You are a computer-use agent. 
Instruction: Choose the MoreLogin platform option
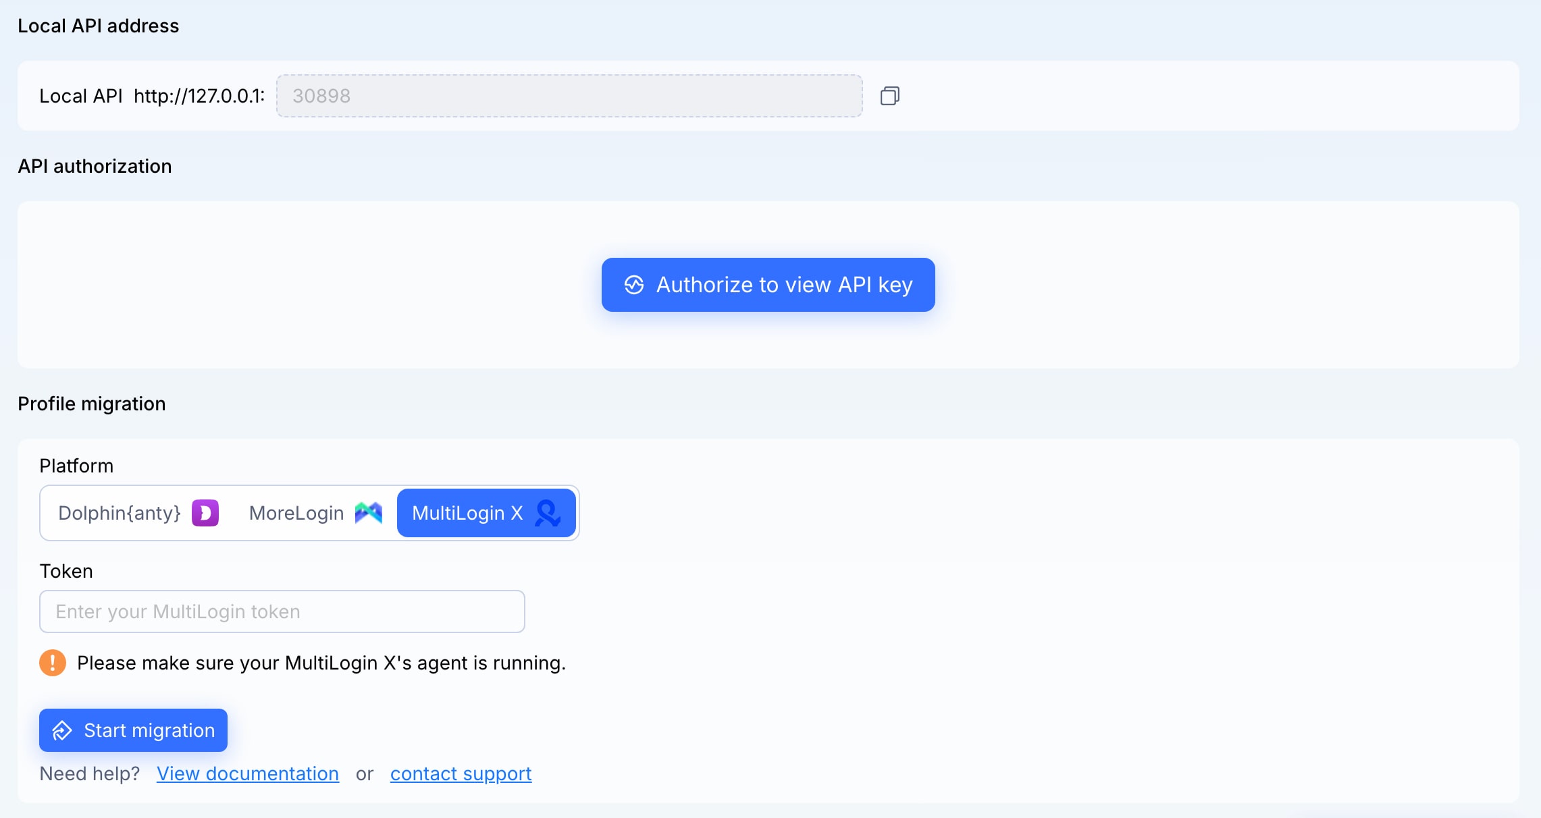[297, 513]
